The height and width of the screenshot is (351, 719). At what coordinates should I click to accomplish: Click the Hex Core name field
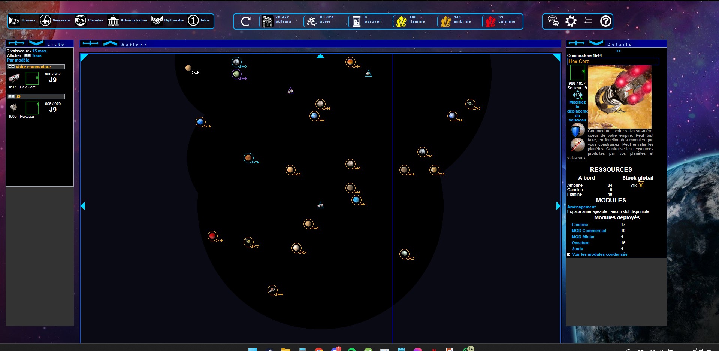(x=613, y=61)
